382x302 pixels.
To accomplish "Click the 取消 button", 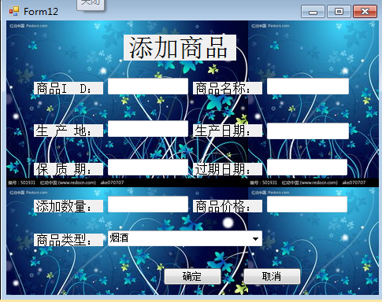I will 272,276.
